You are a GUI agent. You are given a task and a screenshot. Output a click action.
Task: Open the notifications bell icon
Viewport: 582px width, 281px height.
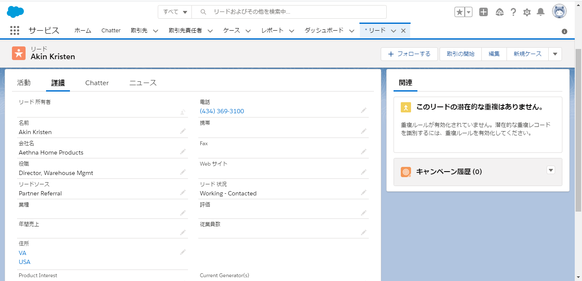pos(541,12)
